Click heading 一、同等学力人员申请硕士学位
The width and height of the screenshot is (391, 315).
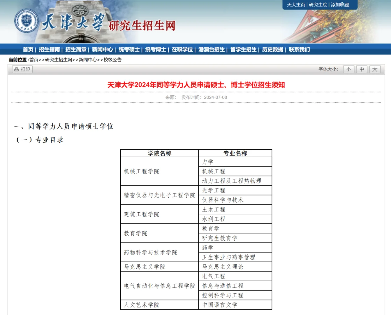(64, 126)
